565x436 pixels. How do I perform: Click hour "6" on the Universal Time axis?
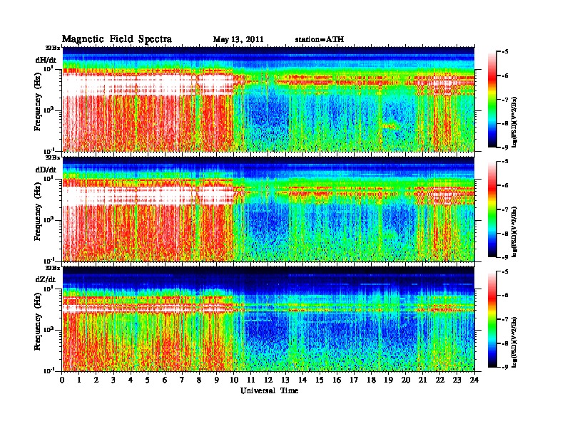click(x=165, y=380)
